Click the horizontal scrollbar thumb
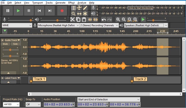The image size is (186, 108). point(91,94)
